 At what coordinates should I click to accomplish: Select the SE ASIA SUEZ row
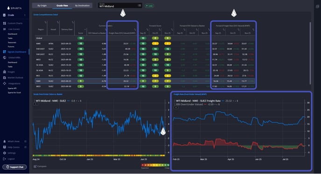click(x=145, y=65)
